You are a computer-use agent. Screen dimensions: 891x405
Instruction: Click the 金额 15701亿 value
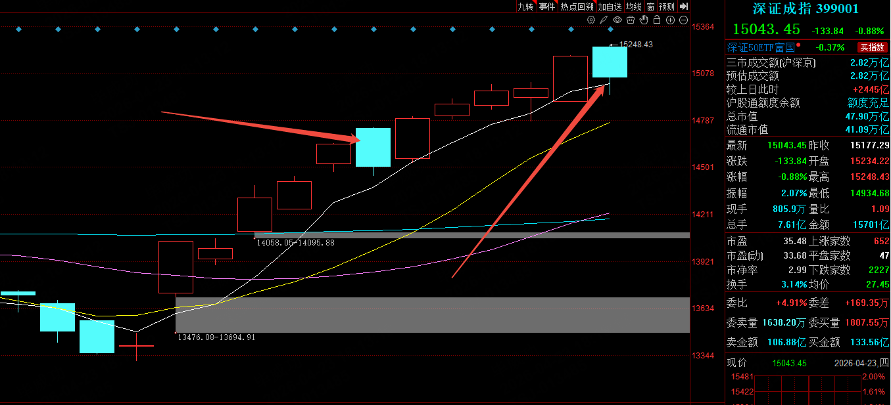[871, 225]
